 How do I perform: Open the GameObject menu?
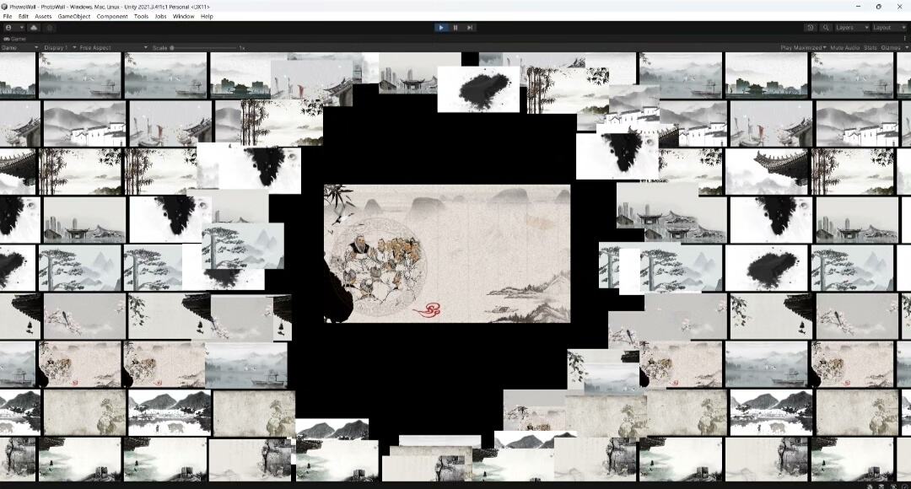click(73, 16)
